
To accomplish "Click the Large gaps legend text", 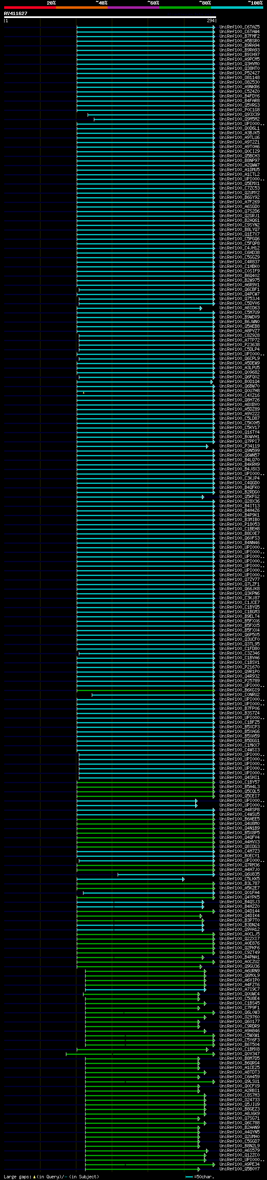I will coord(52,1176).
